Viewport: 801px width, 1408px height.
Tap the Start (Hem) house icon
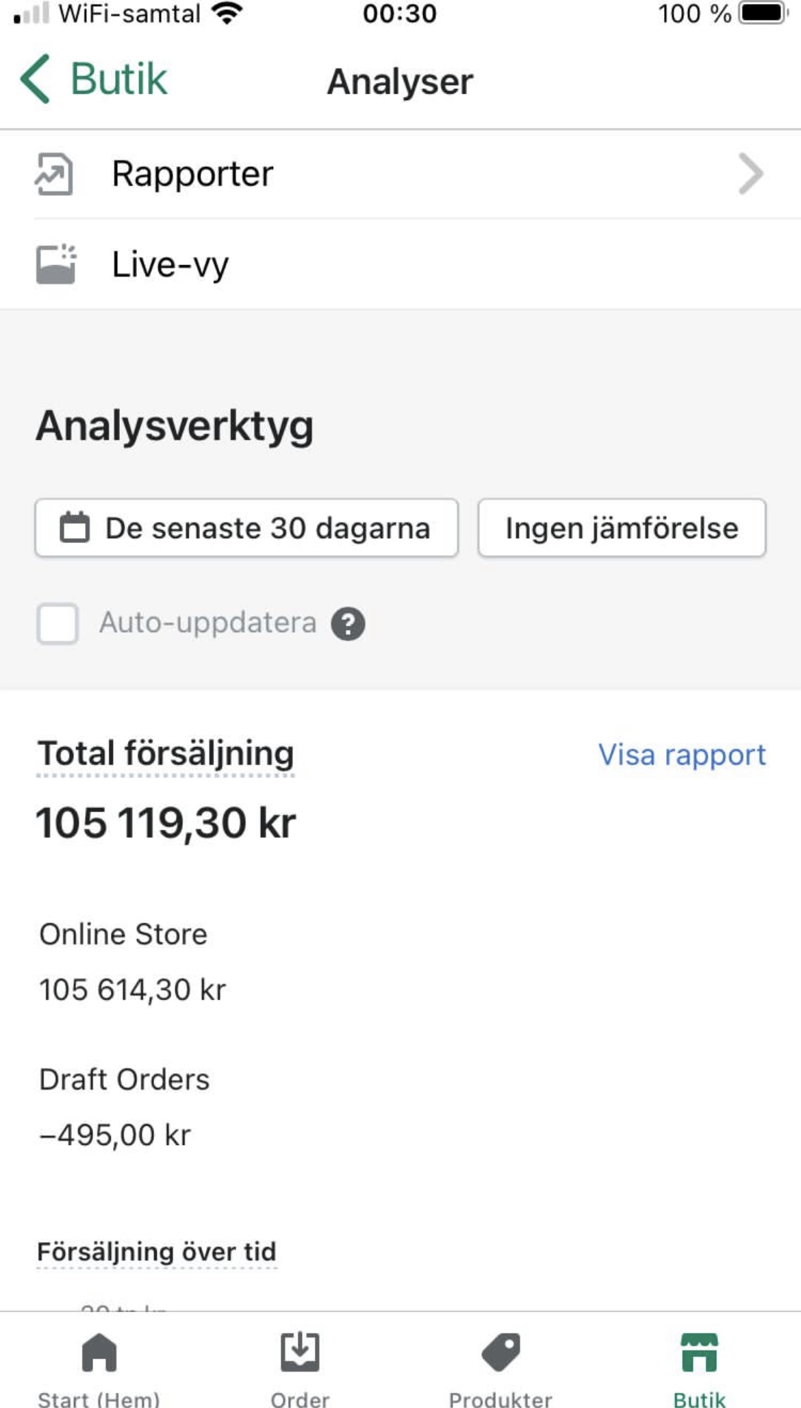[x=99, y=1353]
